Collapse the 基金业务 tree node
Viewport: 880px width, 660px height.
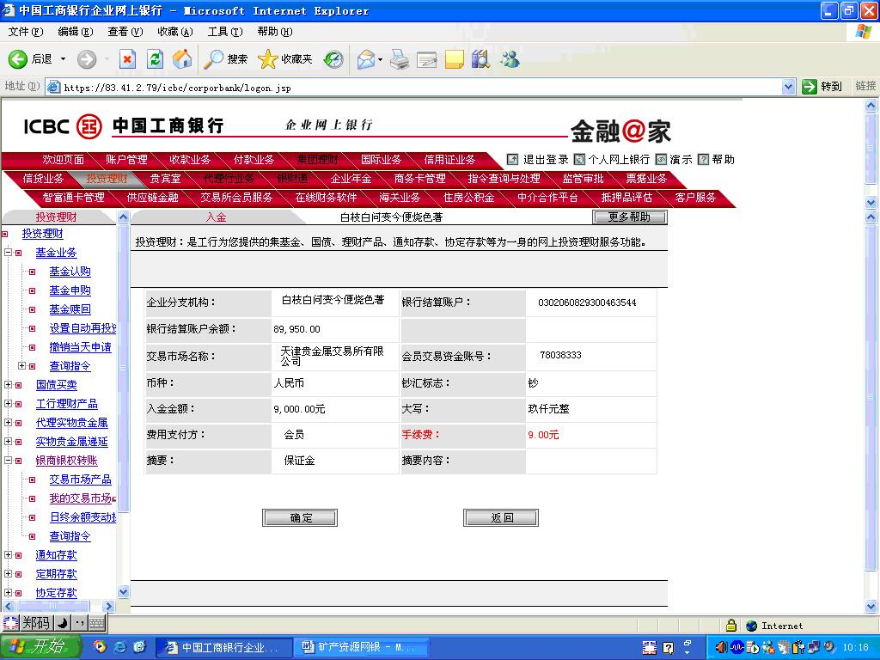point(8,253)
